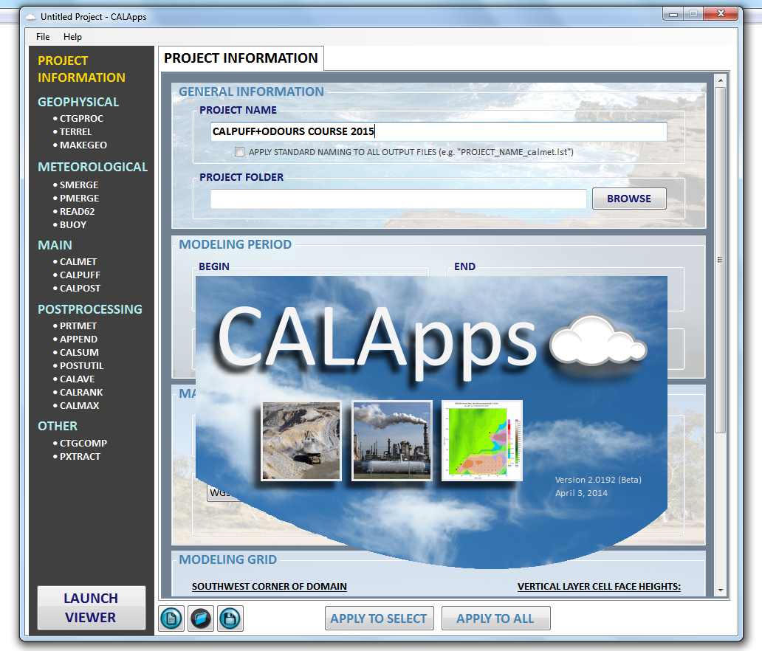Click the Version 2.0192 (Beta) text
Viewport: 762px width, 651px height.
(x=598, y=480)
